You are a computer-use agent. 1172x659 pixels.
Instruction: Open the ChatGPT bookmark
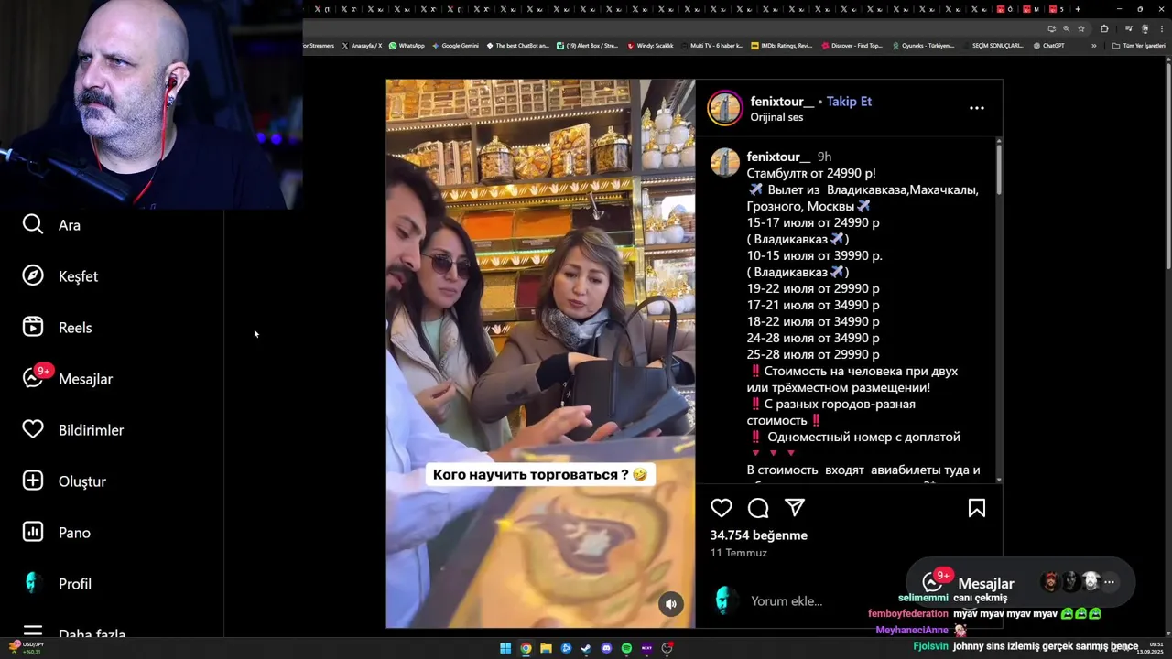(x=1048, y=45)
